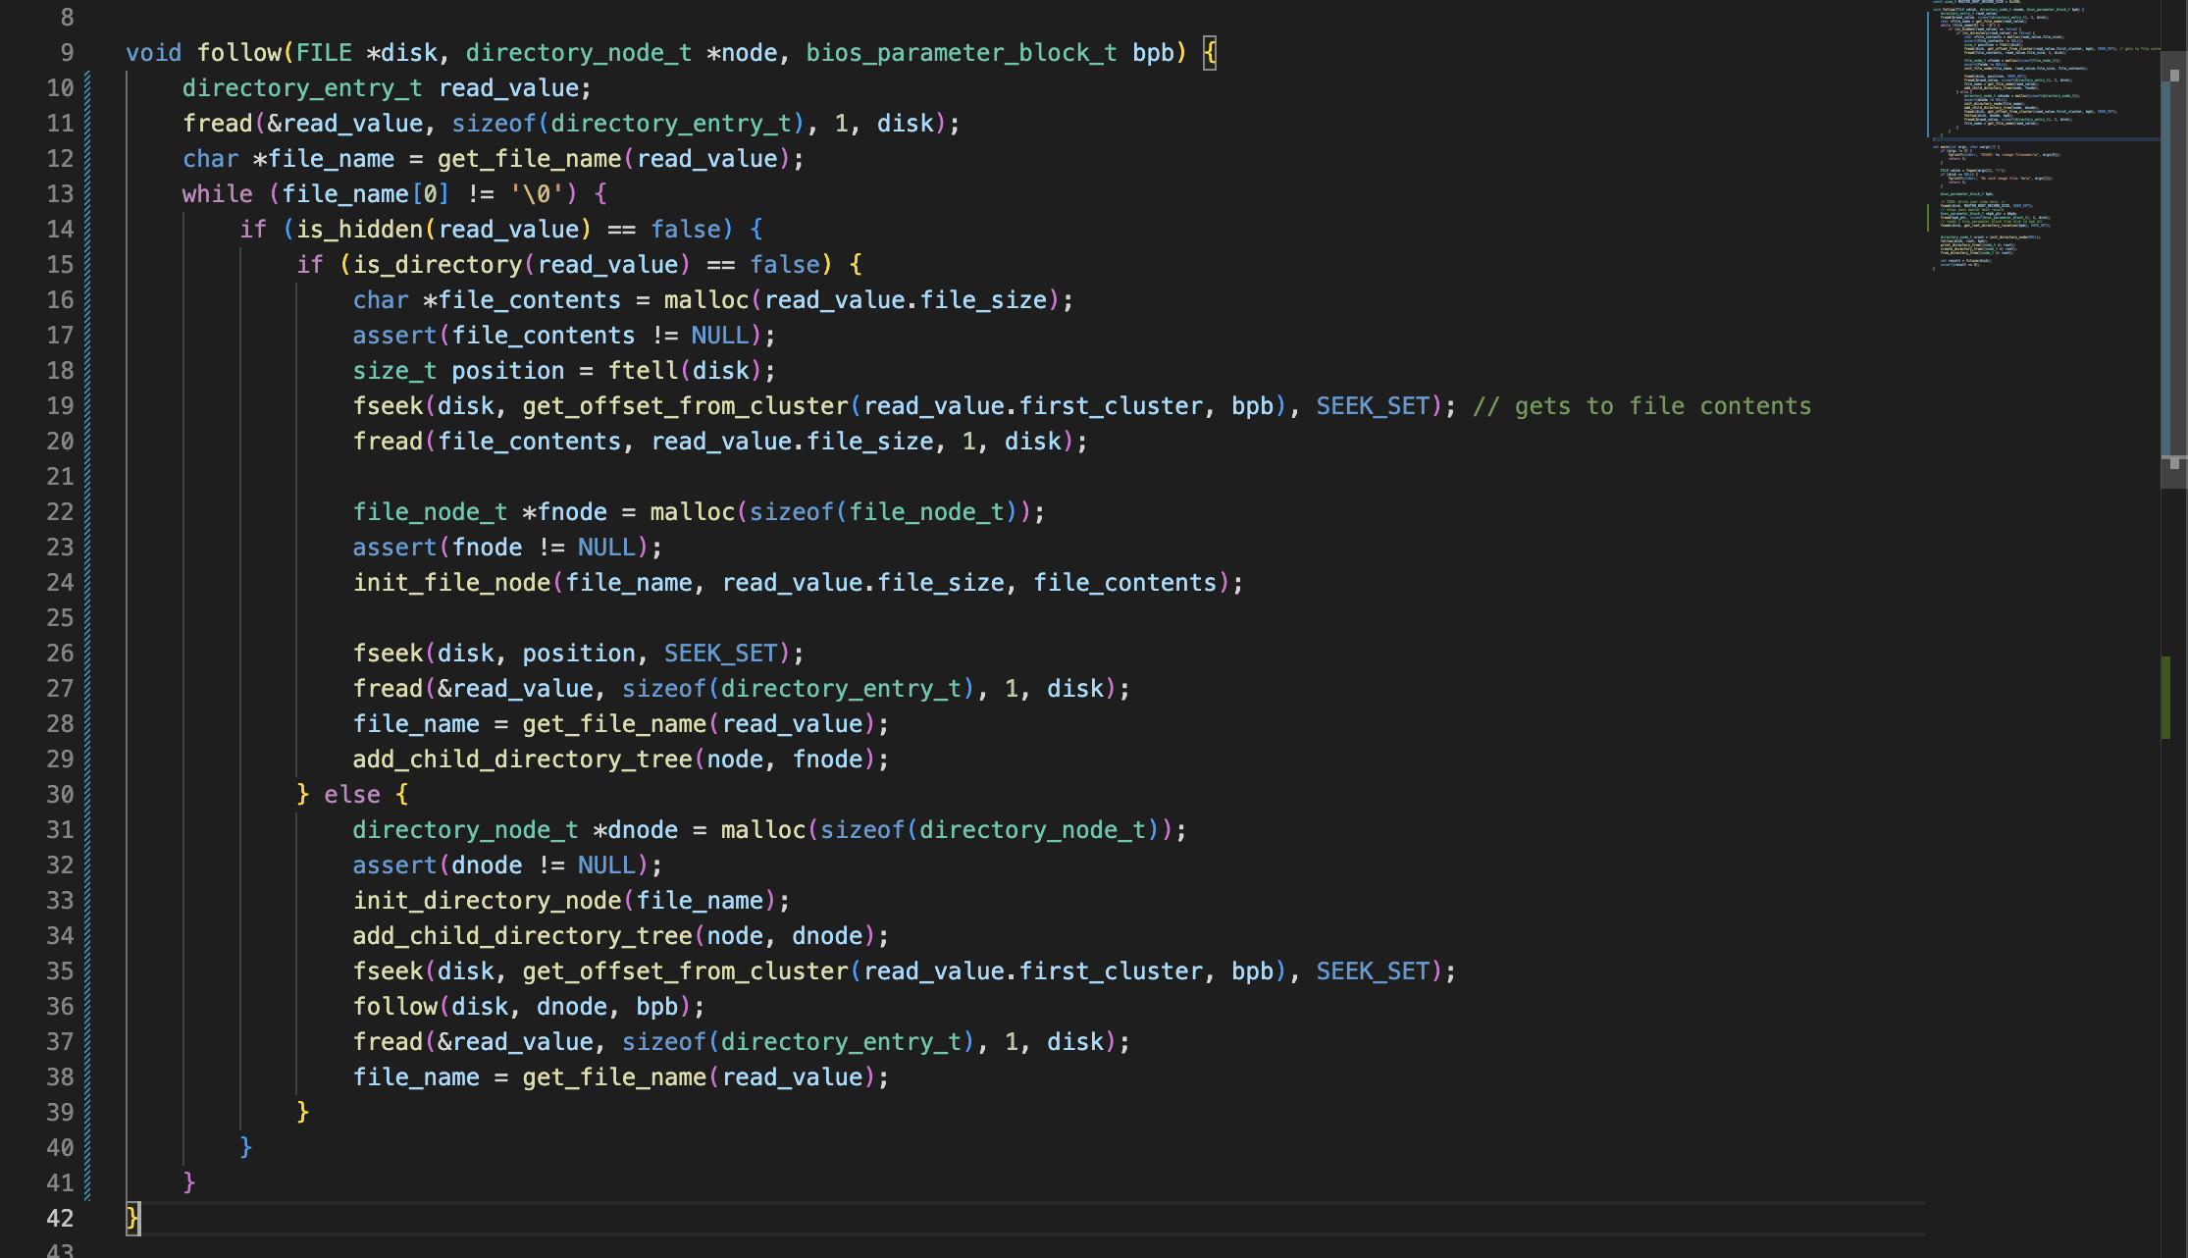This screenshot has height=1258, width=2188.
Task: Click the closing brace on line 42
Action: (132, 1219)
